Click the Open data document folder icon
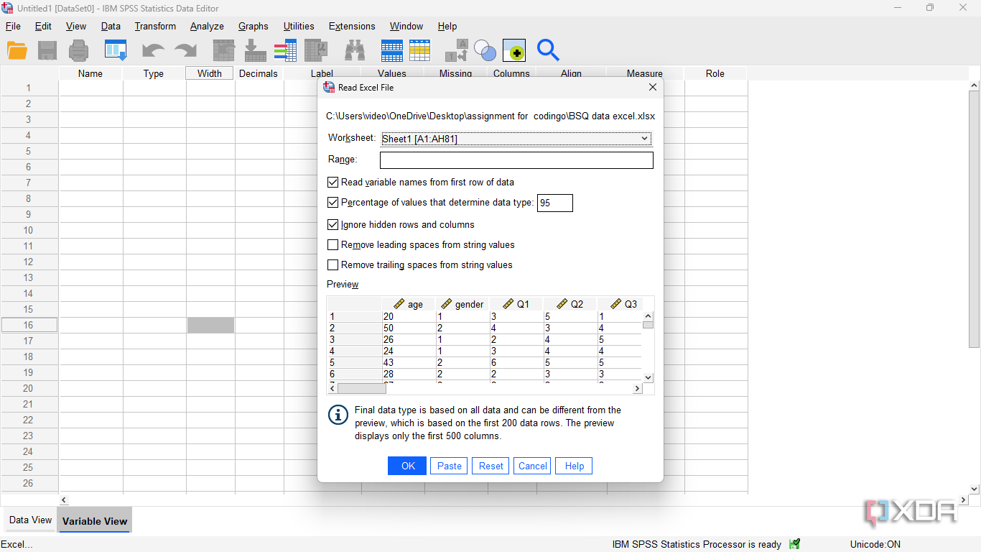The height and width of the screenshot is (552, 981). point(17,50)
